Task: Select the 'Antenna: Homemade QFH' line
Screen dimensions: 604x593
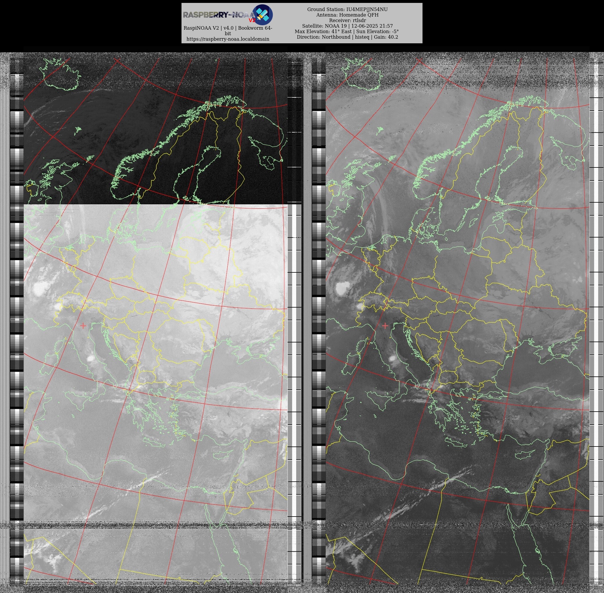Action: (x=347, y=15)
